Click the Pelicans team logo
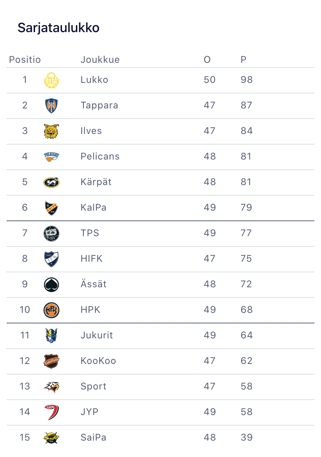The width and height of the screenshot is (321, 457). click(51, 157)
